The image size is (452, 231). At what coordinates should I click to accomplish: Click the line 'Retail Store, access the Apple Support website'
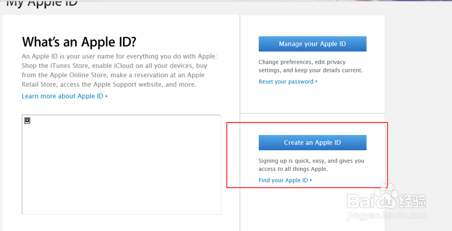pyautogui.click(x=109, y=85)
